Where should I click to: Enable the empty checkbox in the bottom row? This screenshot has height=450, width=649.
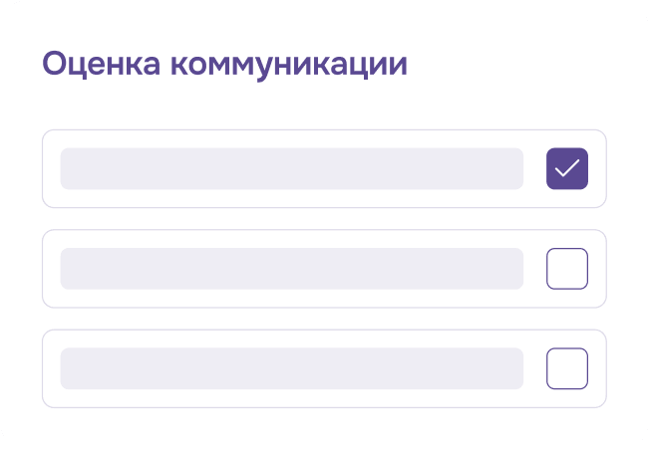coord(567,368)
